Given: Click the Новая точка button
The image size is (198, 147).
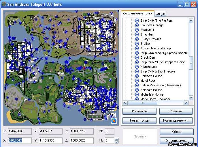Looking at the screenshot, I should 139,120.
